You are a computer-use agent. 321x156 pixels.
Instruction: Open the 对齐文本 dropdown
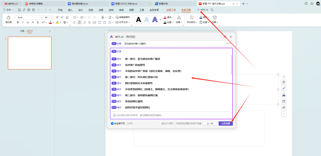123,22
